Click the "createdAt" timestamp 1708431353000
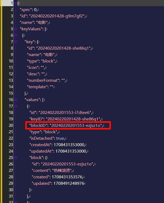The width and height of the screenshot is (164, 203). tap(69, 145)
